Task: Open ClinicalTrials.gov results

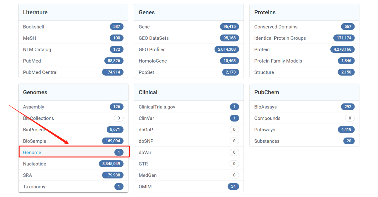Action: pos(157,107)
